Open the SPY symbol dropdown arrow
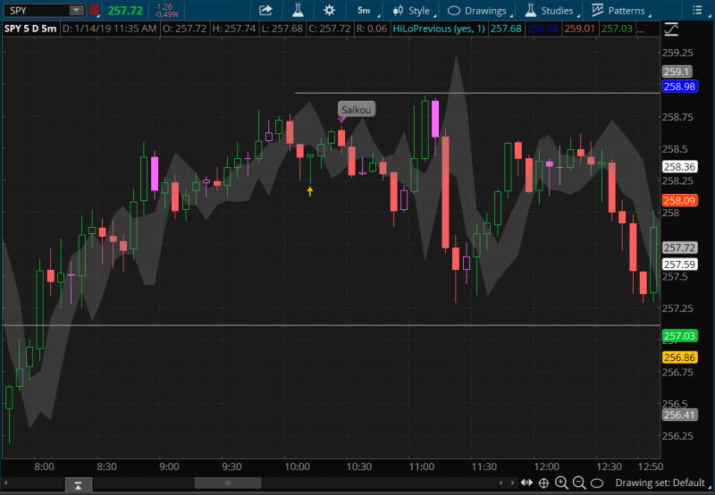This screenshot has width=715, height=495. (x=77, y=10)
